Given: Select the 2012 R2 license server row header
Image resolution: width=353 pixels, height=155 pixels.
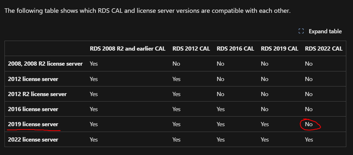Looking at the screenshot, I should pos(37,94).
